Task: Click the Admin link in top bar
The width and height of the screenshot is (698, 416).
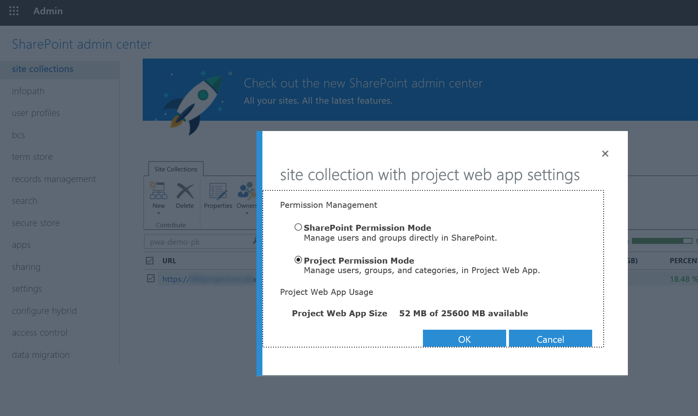Action: (x=48, y=11)
